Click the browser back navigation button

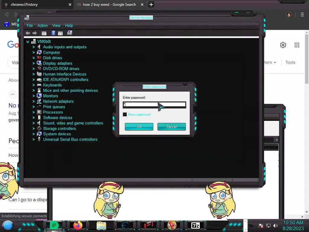point(7,14)
